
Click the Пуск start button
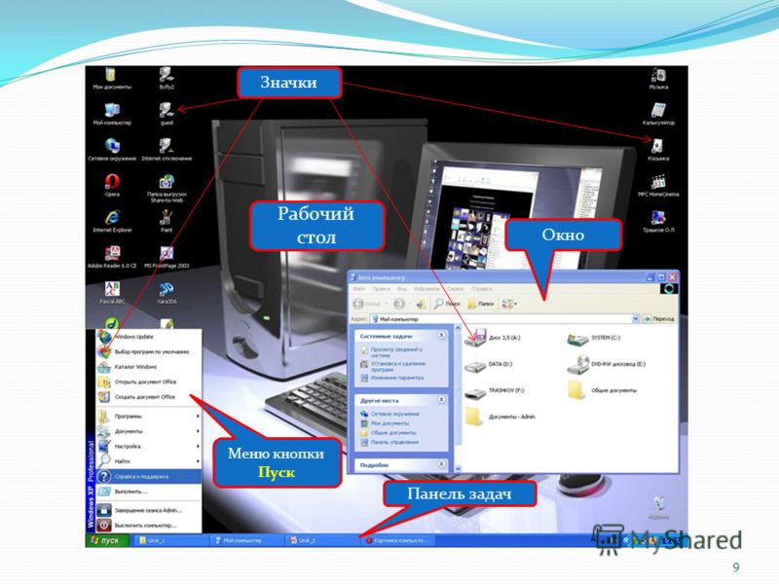point(107,540)
